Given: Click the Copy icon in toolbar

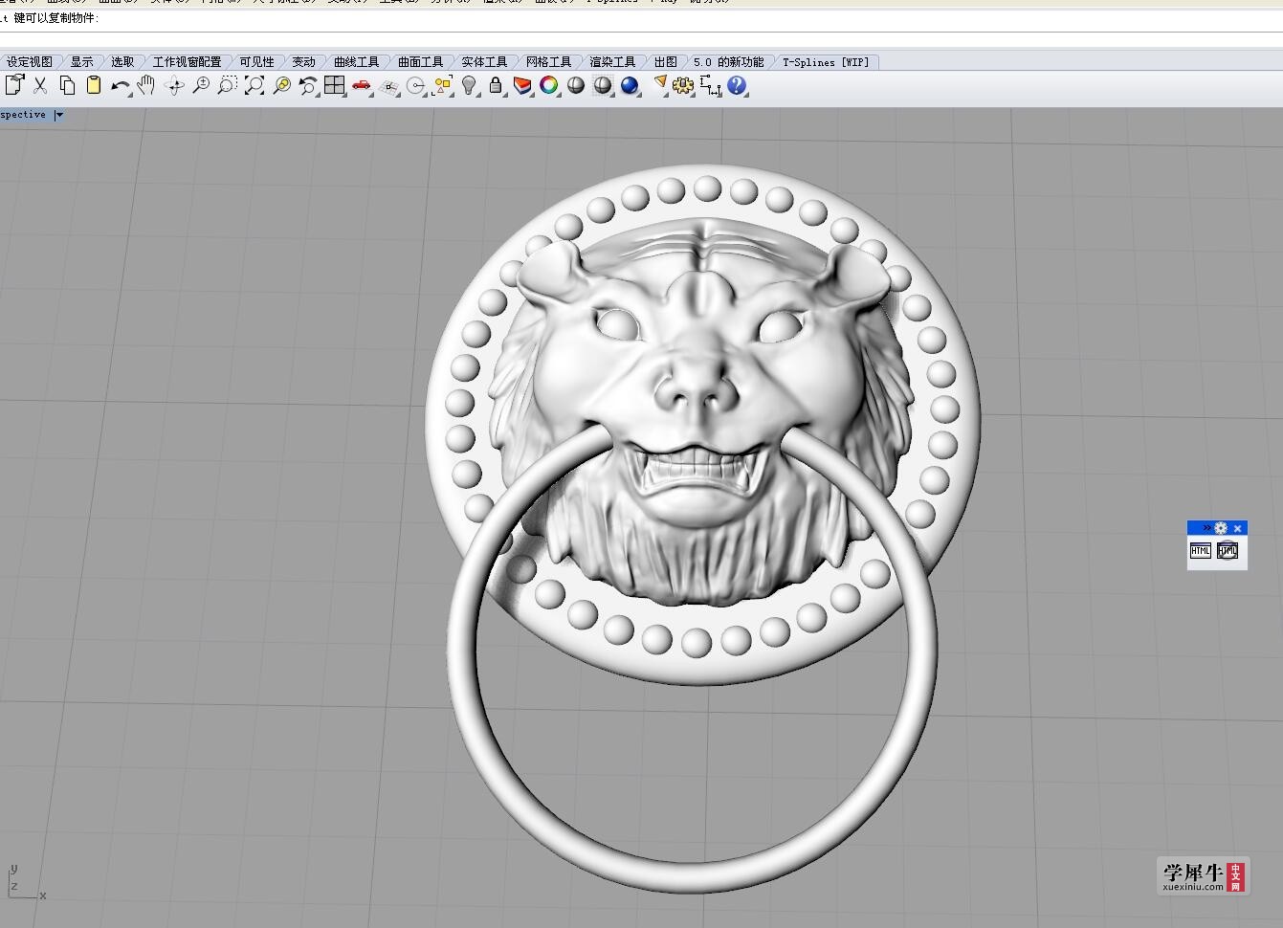Looking at the screenshot, I should 67,85.
